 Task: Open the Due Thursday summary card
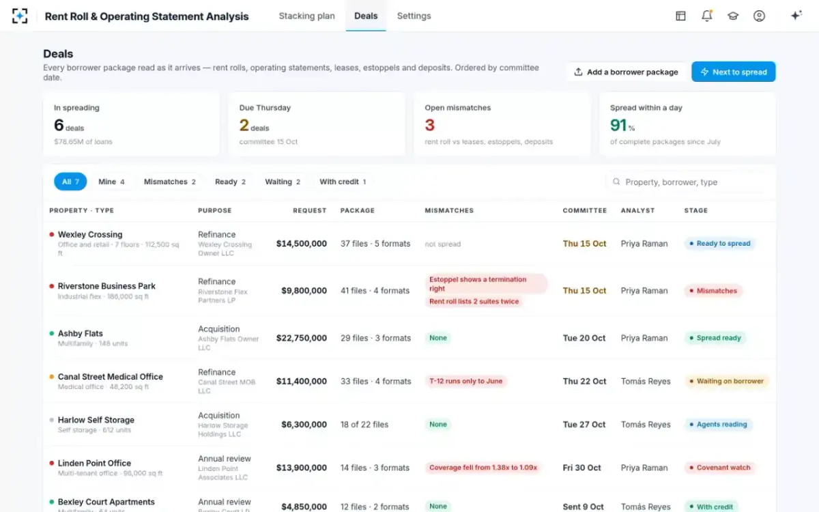click(317, 124)
